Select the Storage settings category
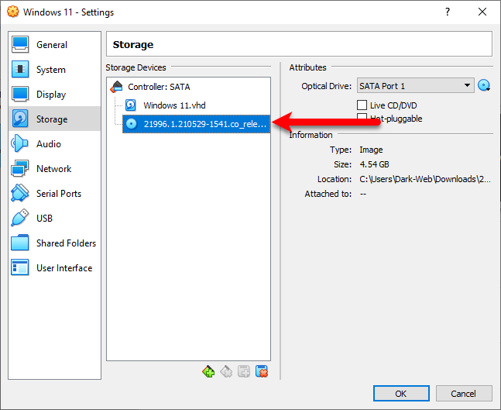Screen dimensions: 501x410 click(55, 119)
